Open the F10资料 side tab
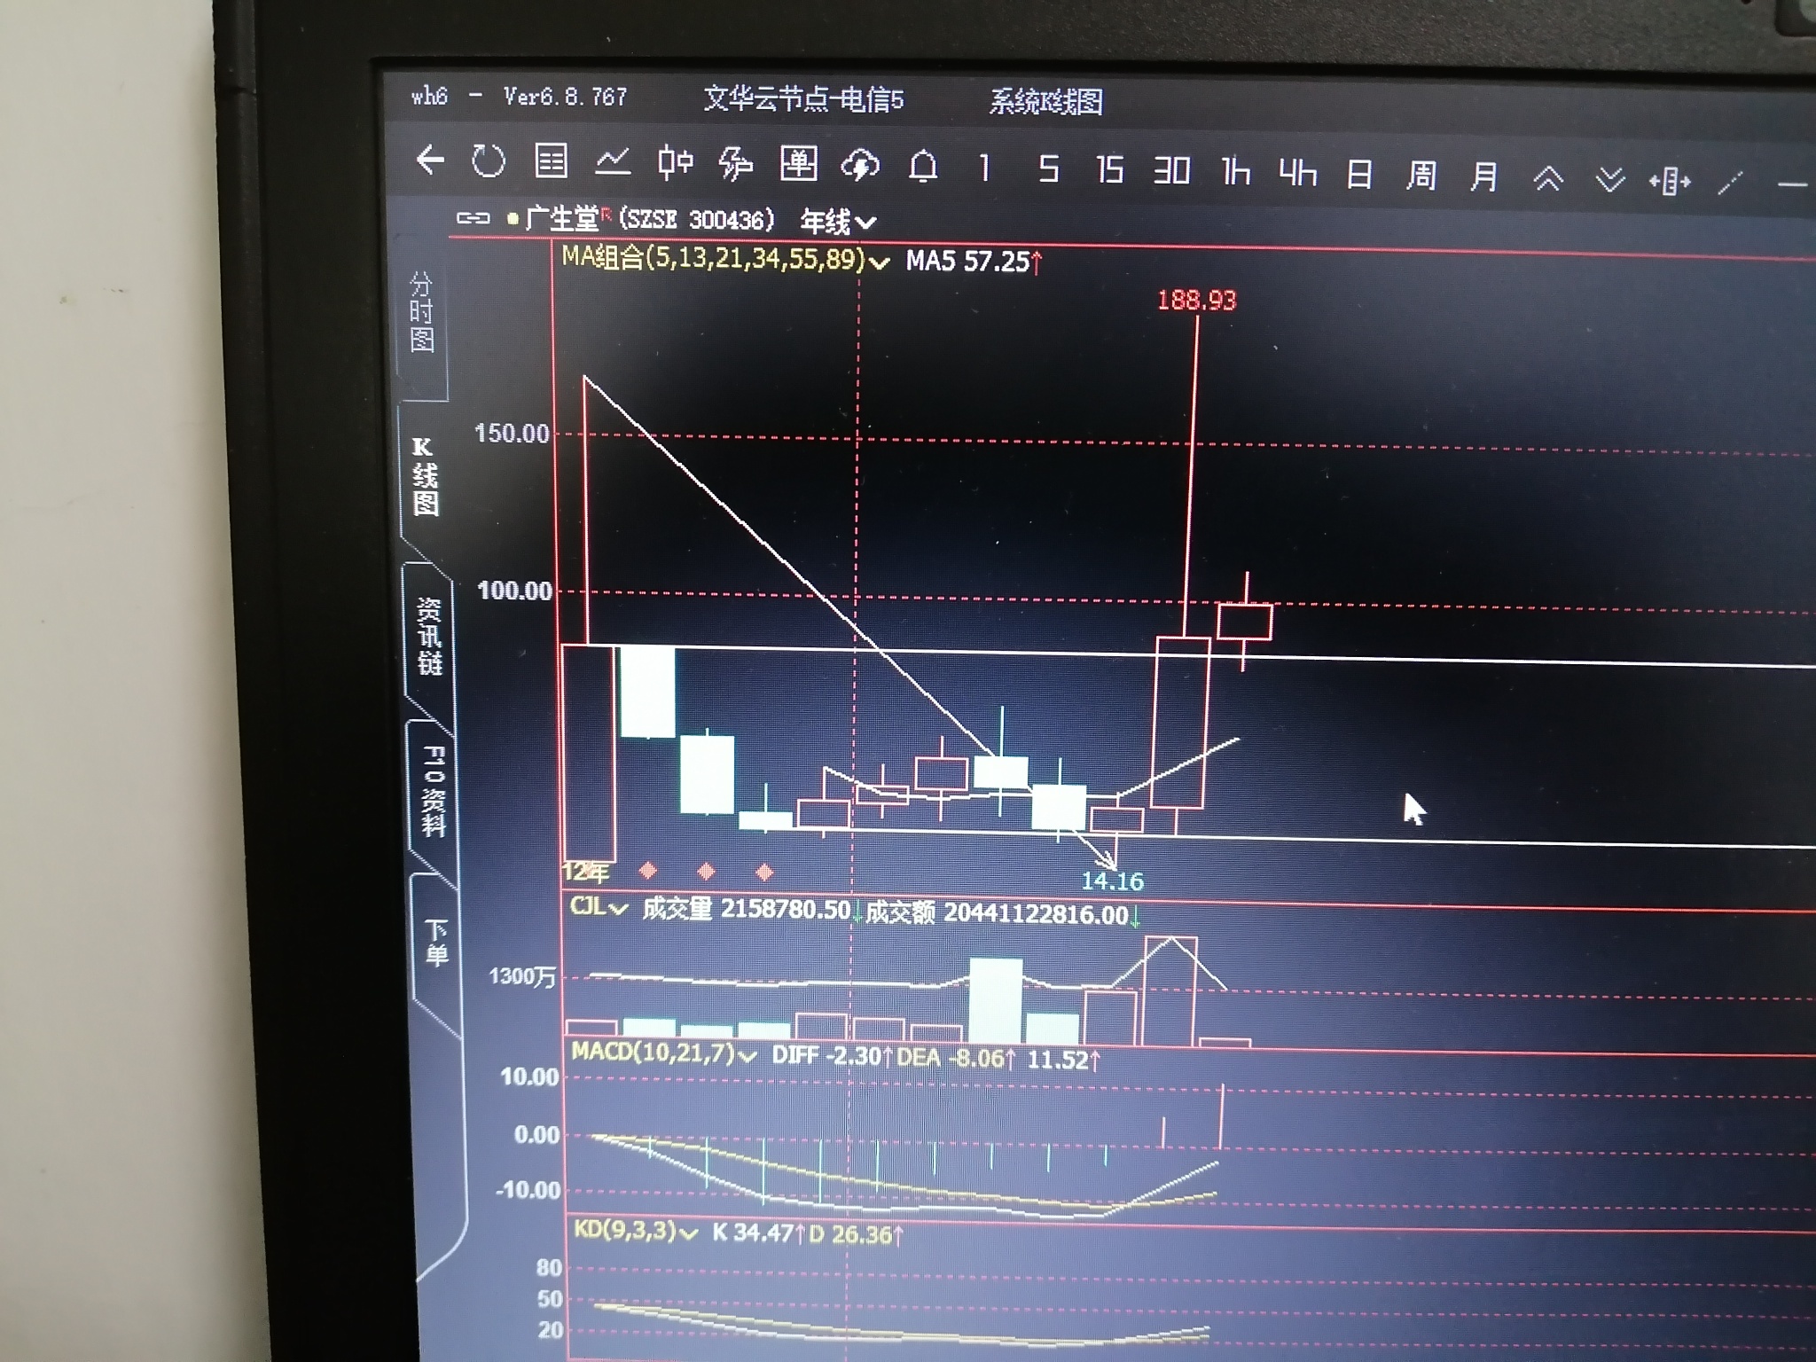Image resolution: width=1816 pixels, height=1362 pixels. 433,791
